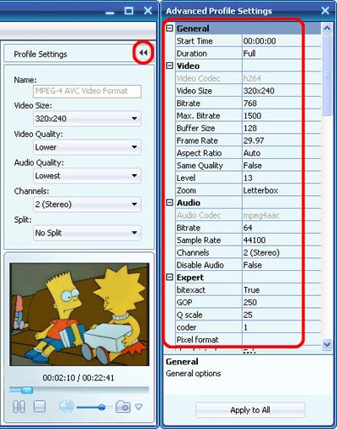337x429 pixels.
Task: Click the Video Codec row
Action: pos(248,78)
